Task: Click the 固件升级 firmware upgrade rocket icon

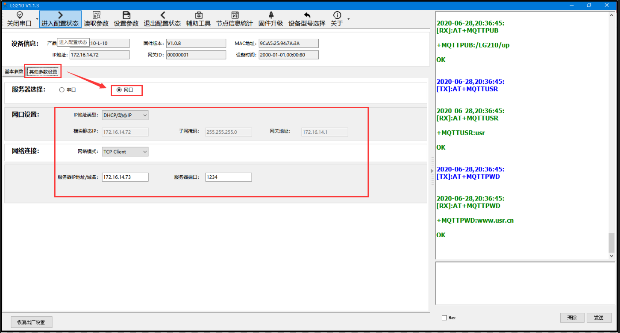Action: (270, 15)
